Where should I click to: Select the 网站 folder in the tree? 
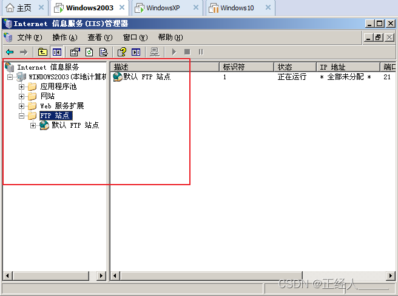point(47,96)
